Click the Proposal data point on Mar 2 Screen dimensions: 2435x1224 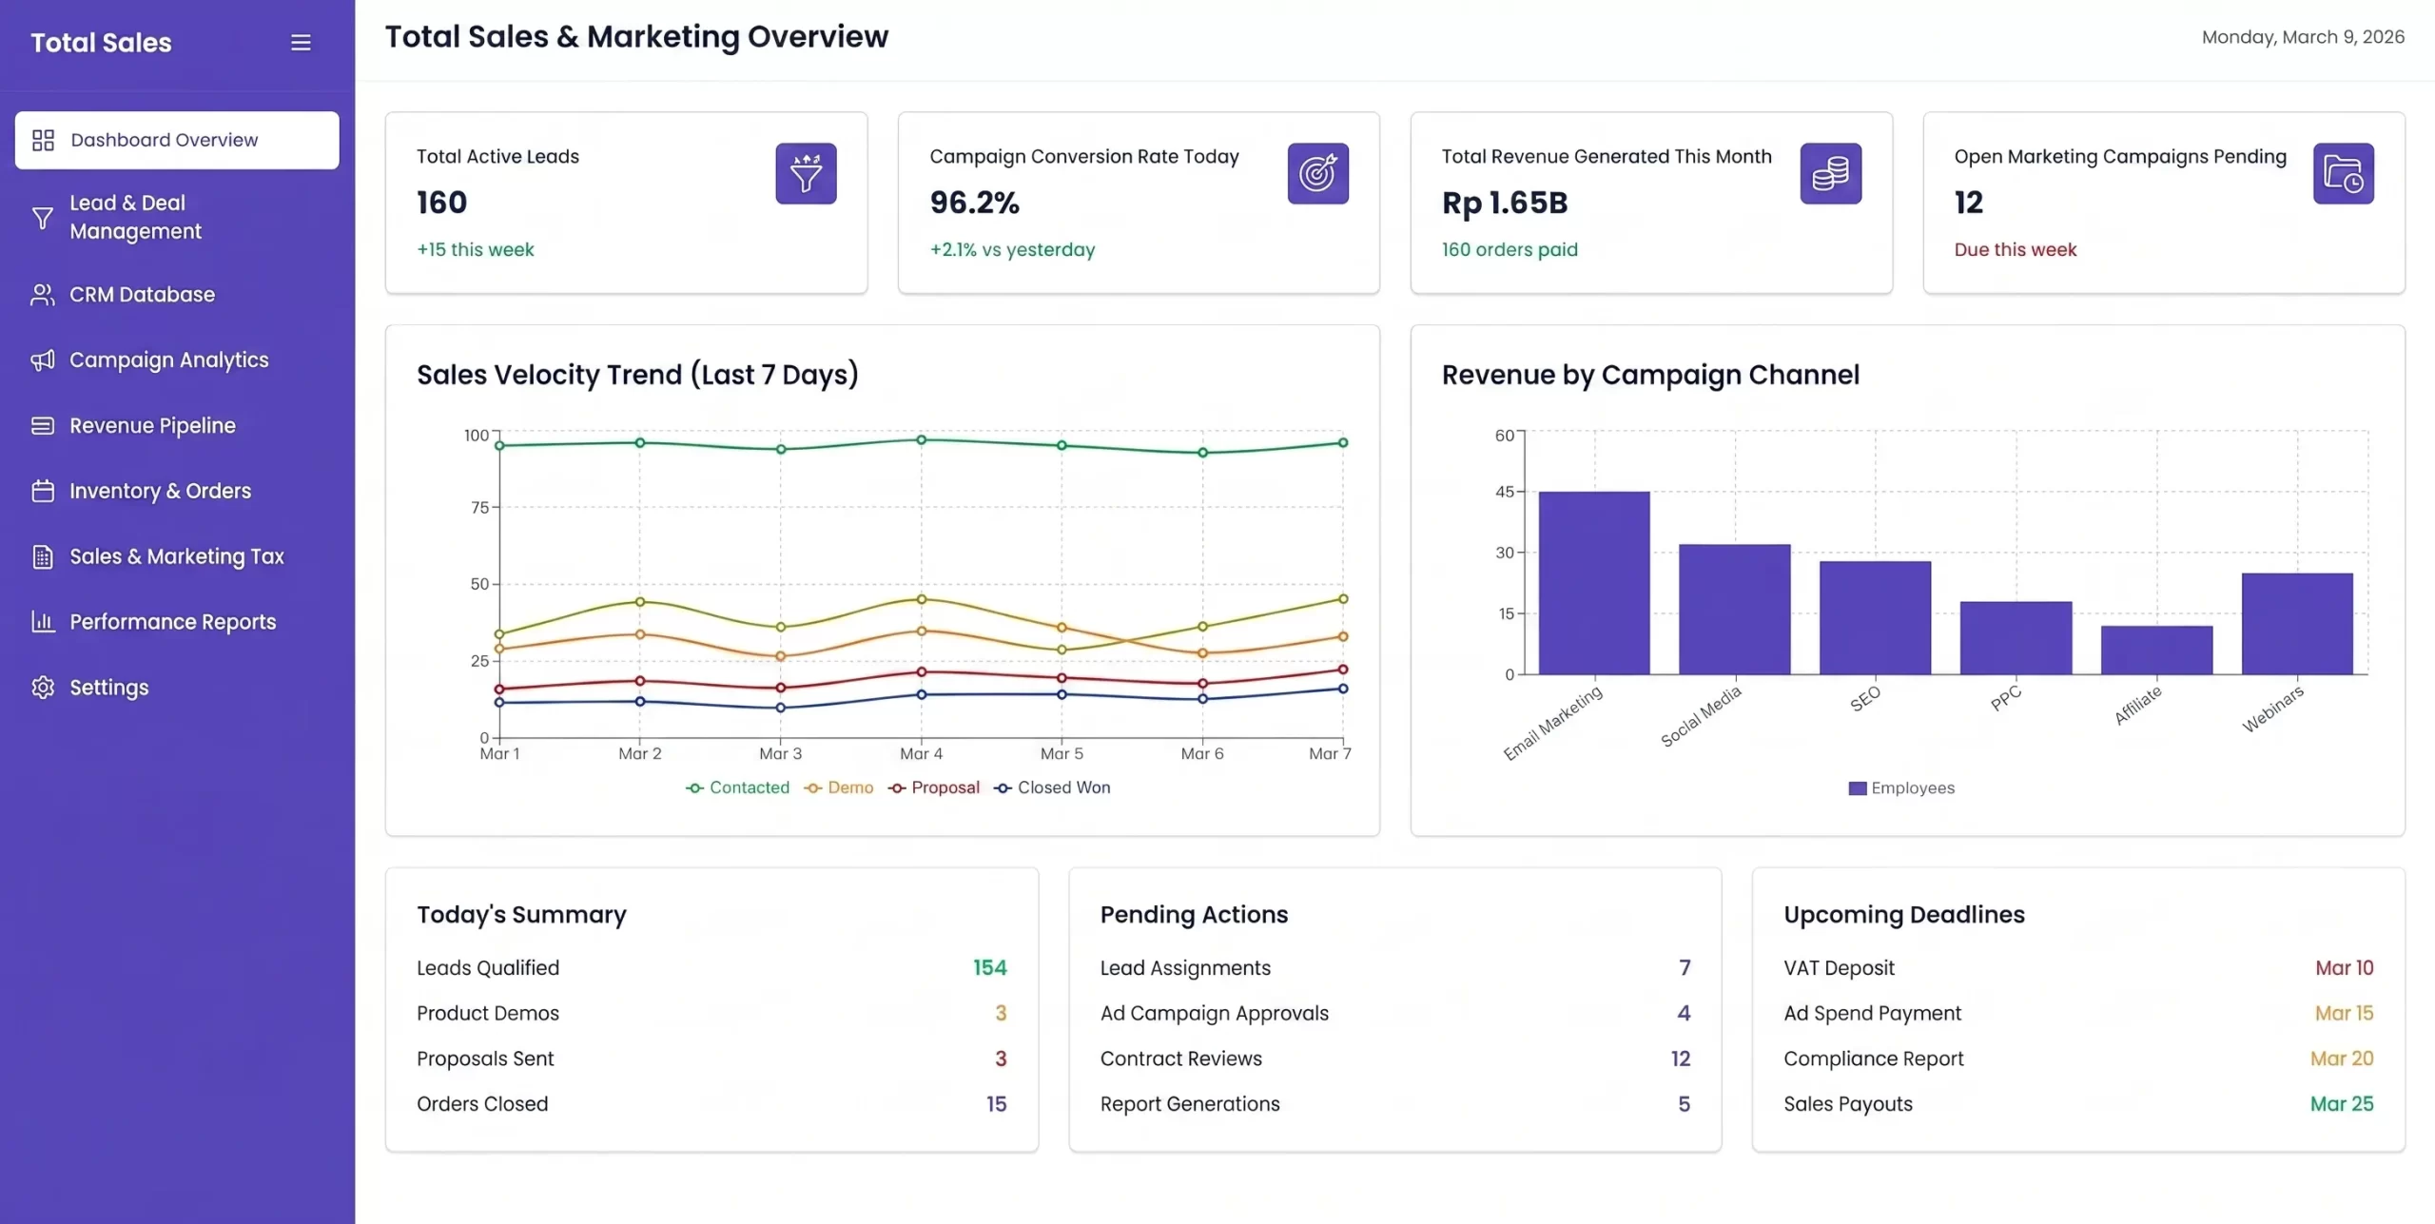(640, 681)
